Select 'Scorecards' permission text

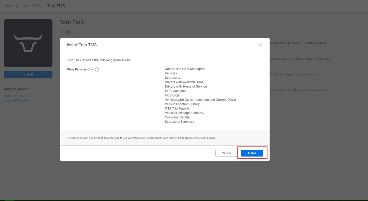(x=173, y=78)
